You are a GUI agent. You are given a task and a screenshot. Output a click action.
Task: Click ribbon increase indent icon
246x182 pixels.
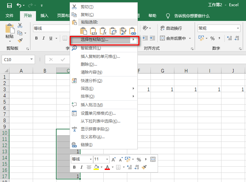(152, 38)
